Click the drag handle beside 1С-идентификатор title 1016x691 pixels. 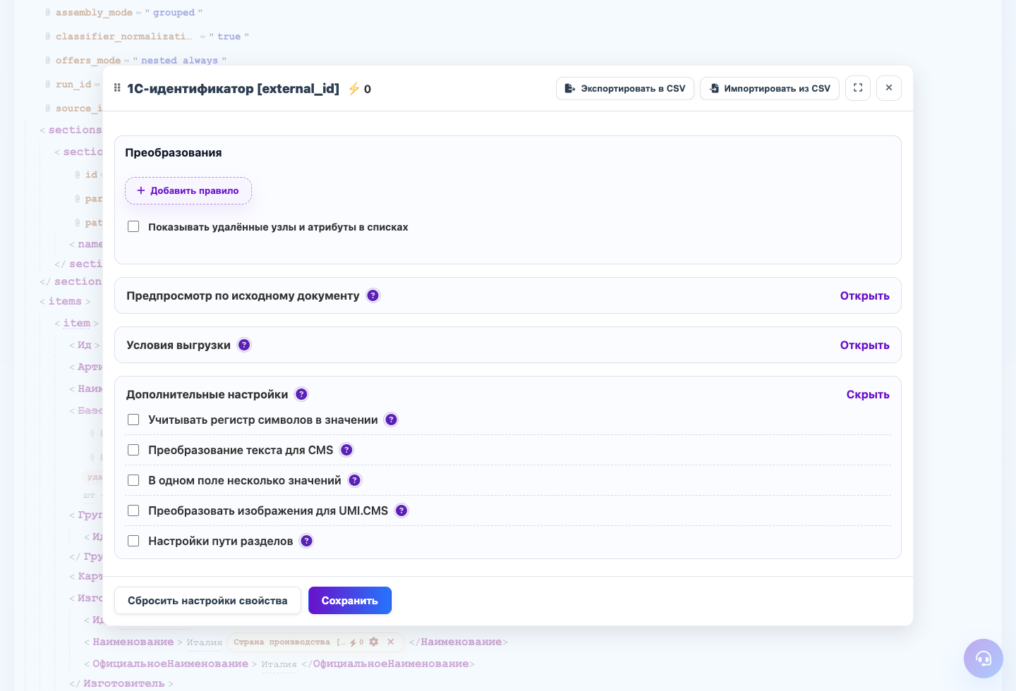tap(117, 88)
